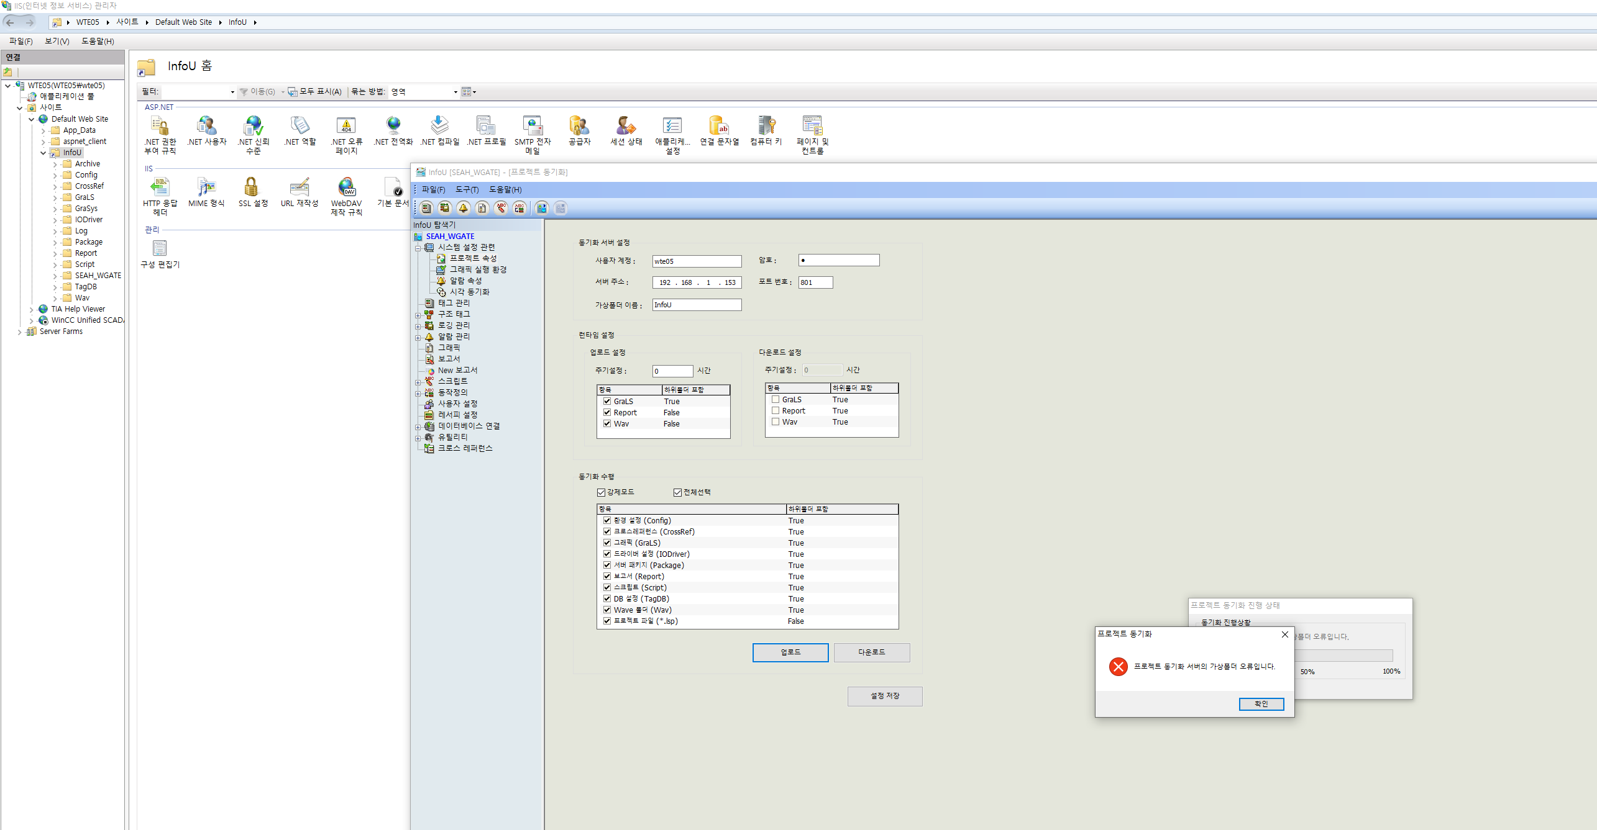Open the 구성 편집기 icon
Viewport: 1597px width, 830px height.
(x=160, y=249)
